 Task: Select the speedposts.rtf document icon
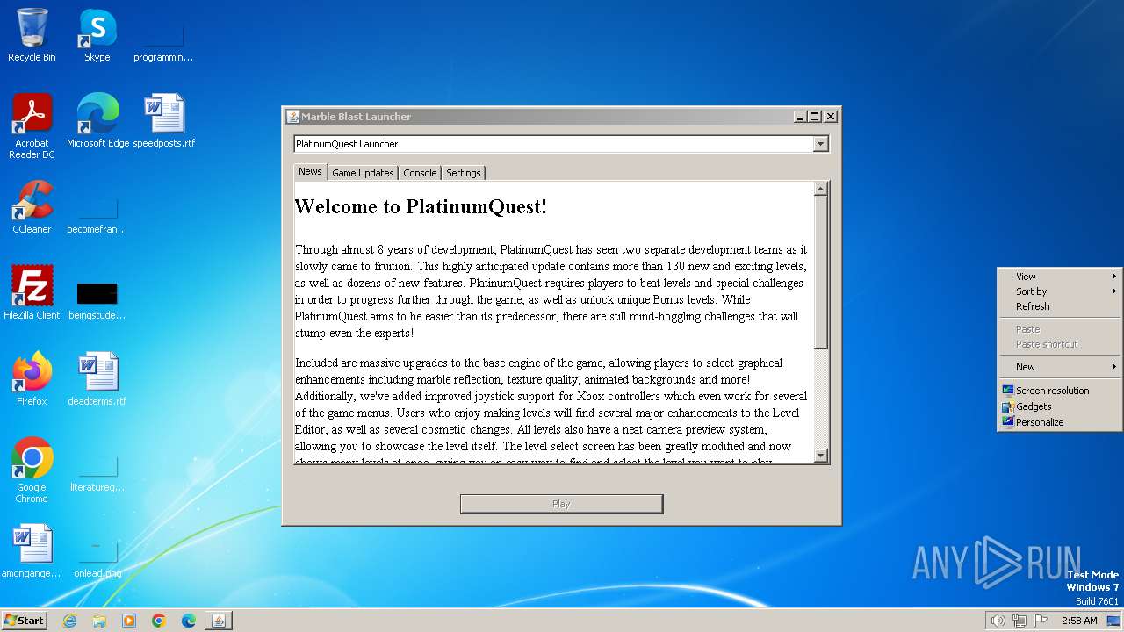point(164,120)
